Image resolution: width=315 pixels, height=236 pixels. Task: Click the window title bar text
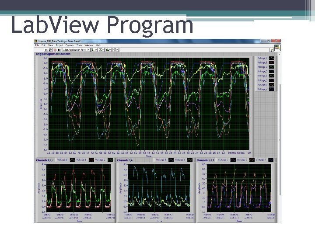click(x=59, y=41)
